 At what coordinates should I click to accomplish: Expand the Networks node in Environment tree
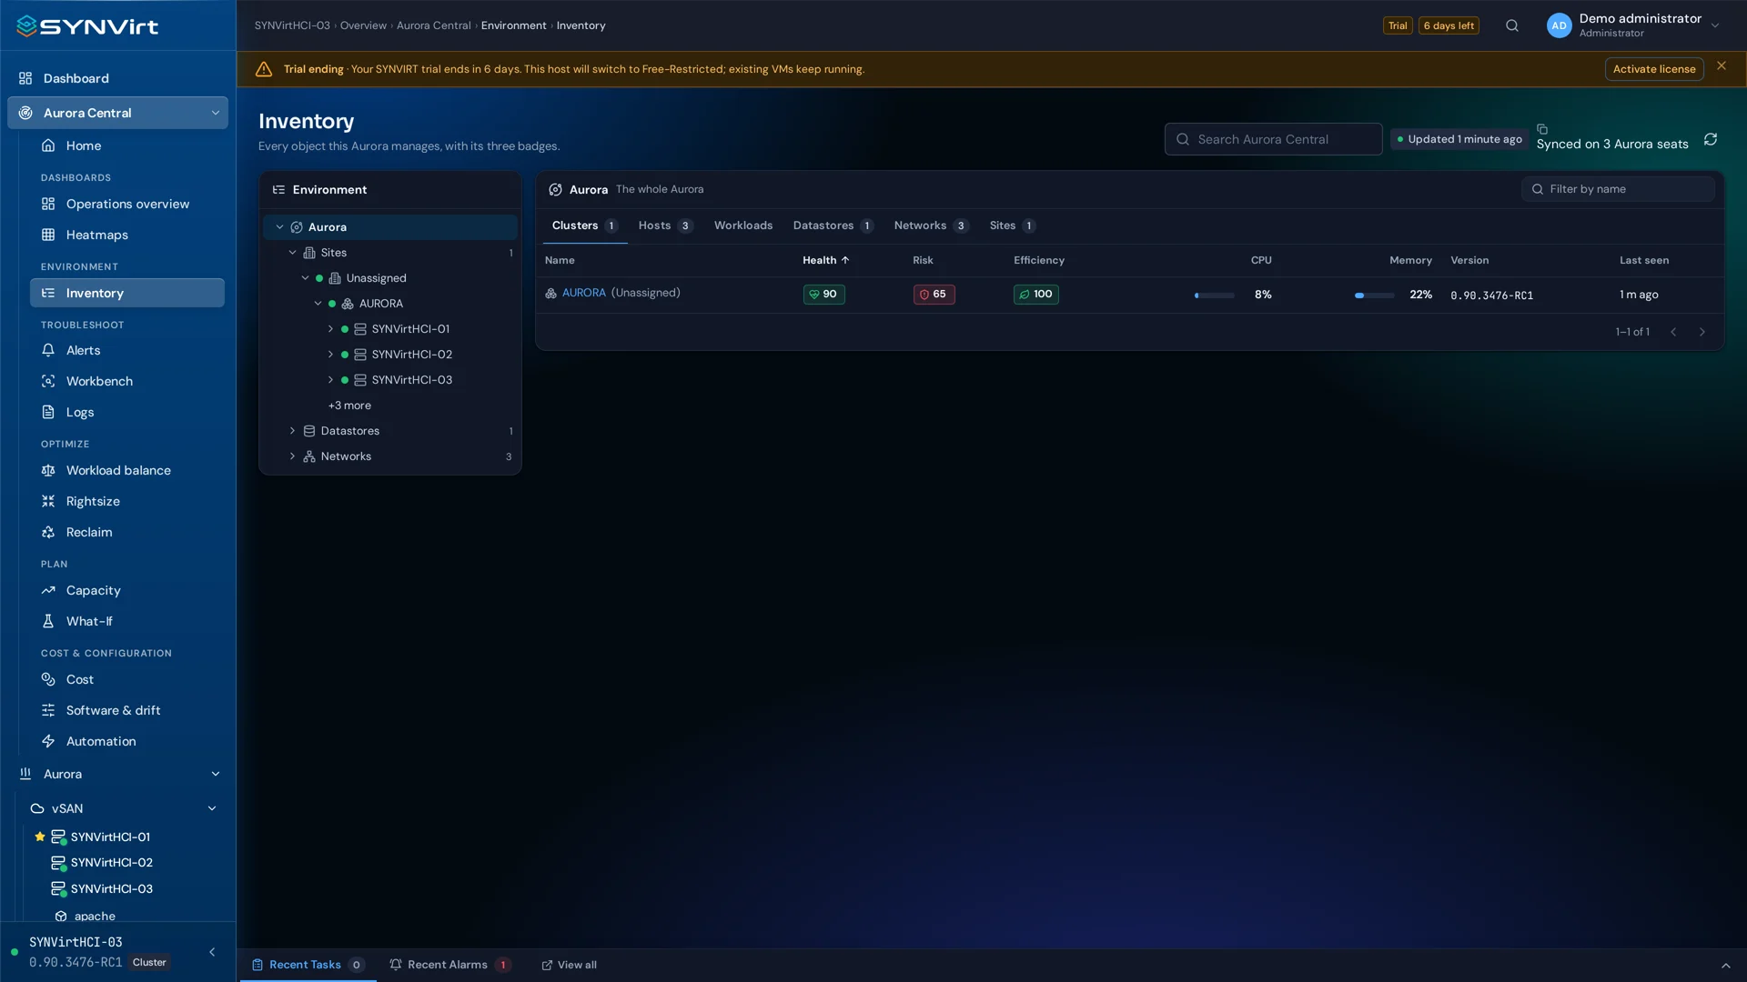point(293,456)
